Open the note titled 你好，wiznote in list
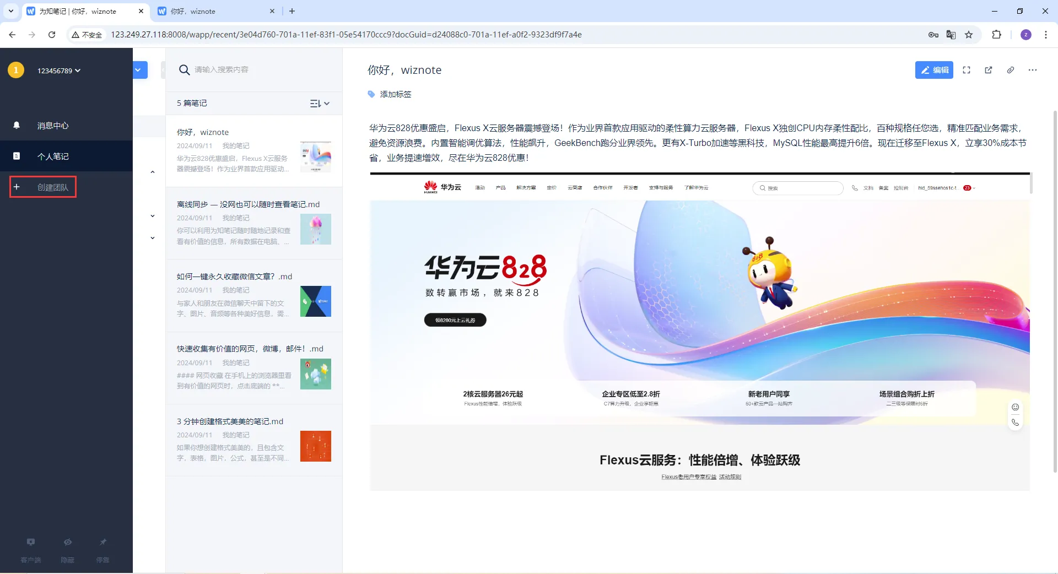Screen dimensions: 1058x574 tap(254, 151)
